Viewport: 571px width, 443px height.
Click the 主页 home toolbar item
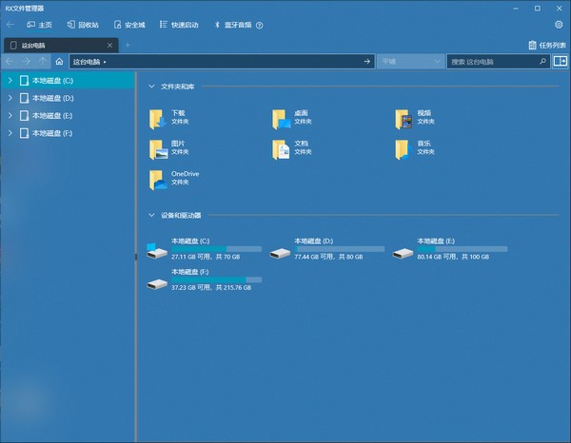pos(39,25)
